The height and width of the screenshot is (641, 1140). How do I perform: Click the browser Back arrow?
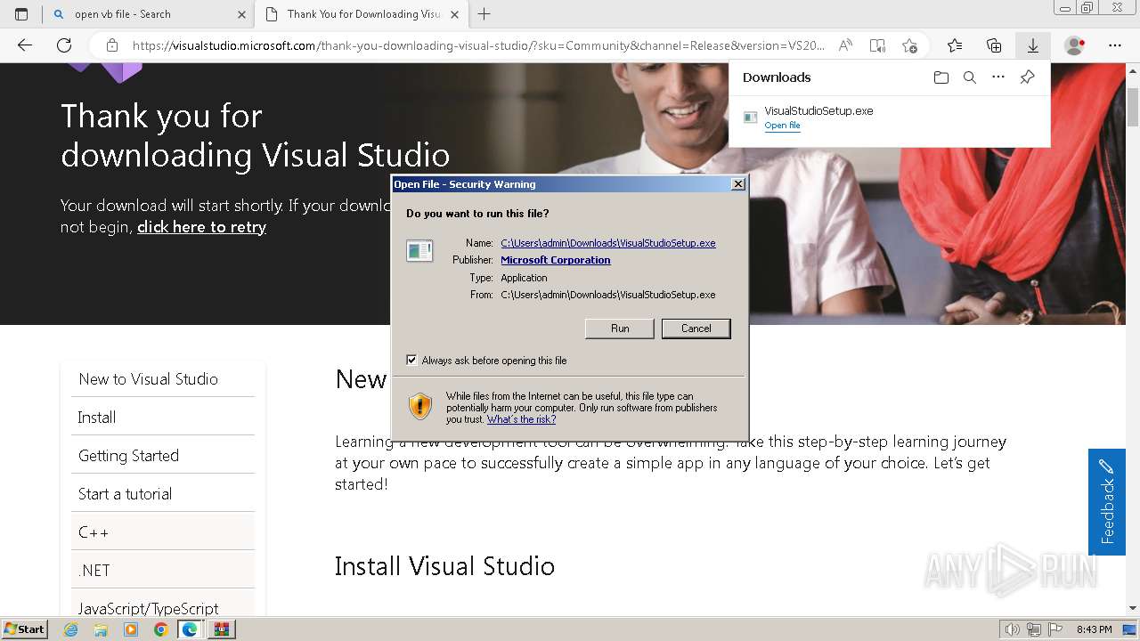tap(25, 45)
